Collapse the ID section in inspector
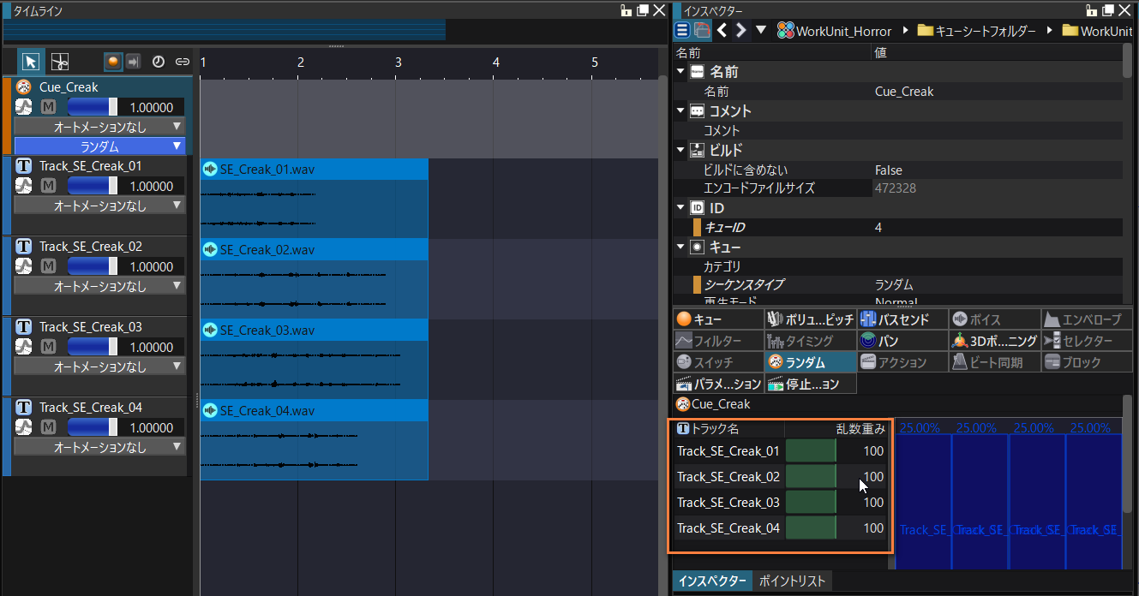 pyautogui.click(x=680, y=207)
